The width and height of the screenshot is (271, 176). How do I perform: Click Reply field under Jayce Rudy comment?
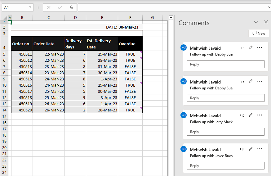pos(225,166)
